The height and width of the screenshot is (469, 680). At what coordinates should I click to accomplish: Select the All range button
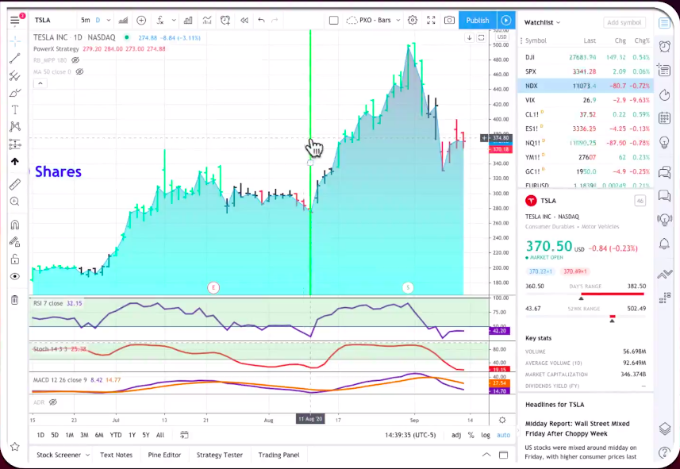160,435
